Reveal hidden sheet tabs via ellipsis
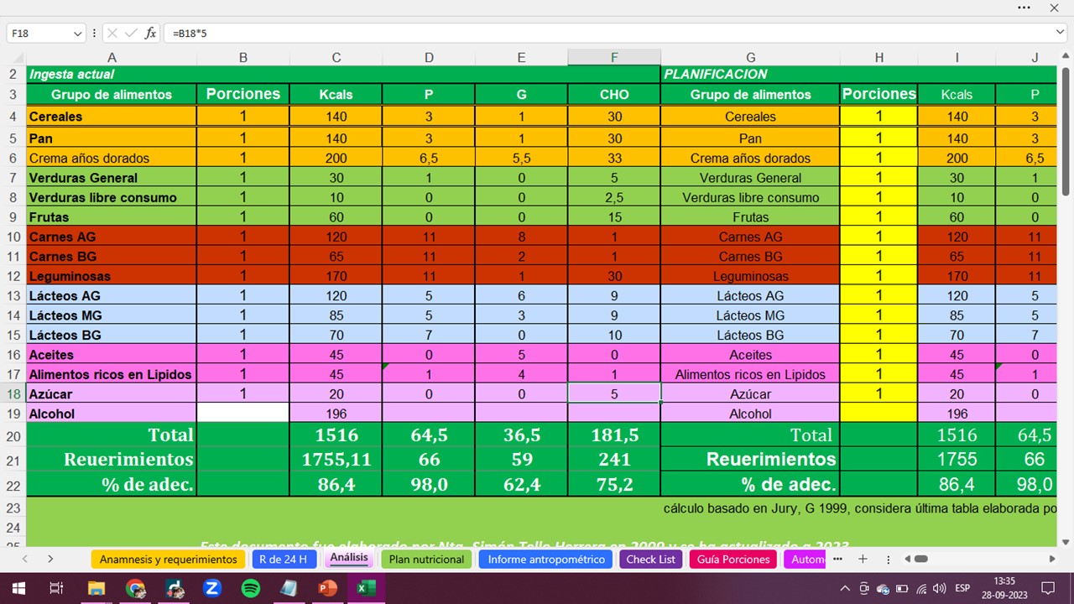The image size is (1074, 604). (x=837, y=559)
